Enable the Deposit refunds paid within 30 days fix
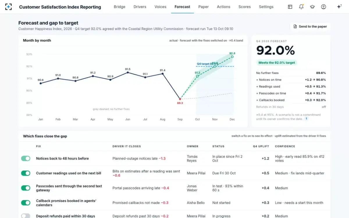 click(x=26, y=216)
